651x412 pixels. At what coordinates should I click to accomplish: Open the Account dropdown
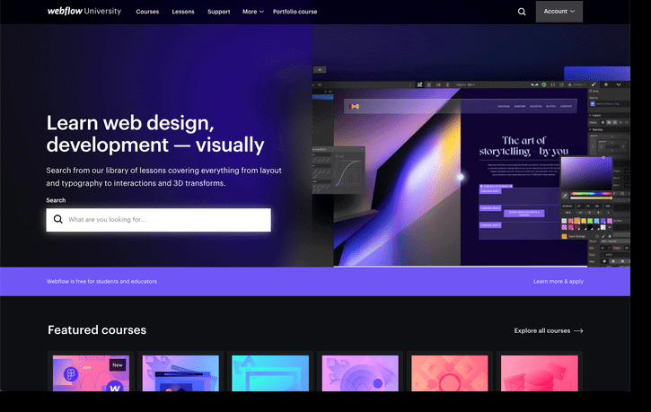[x=559, y=12]
